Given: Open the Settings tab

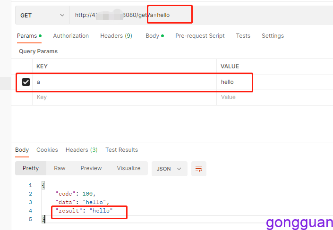Looking at the screenshot, I should click(273, 36).
